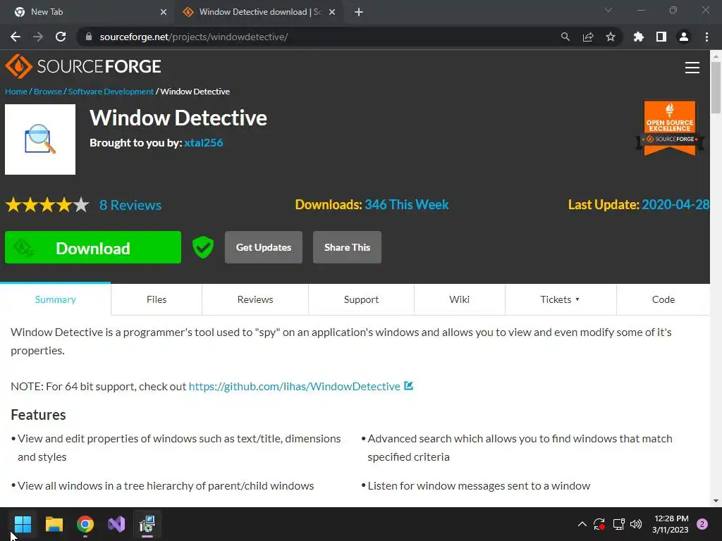
Task: Toggle Chrome side panel icon
Action: point(661,37)
